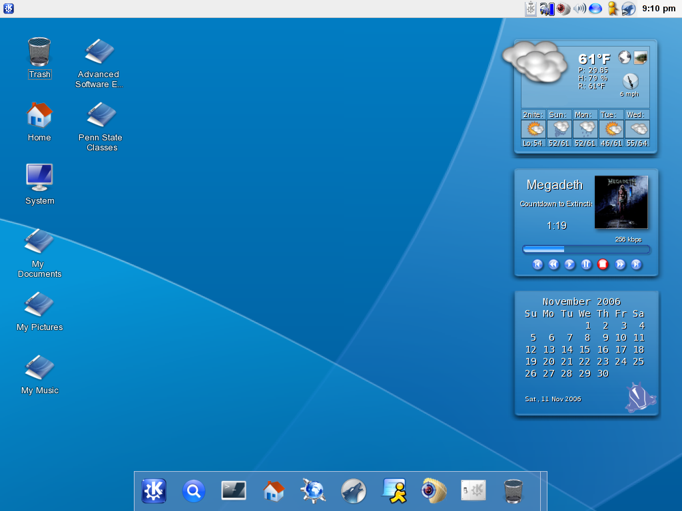Select day 30 in the calendar
This screenshot has height=511, width=682.
(x=602, y=374)
